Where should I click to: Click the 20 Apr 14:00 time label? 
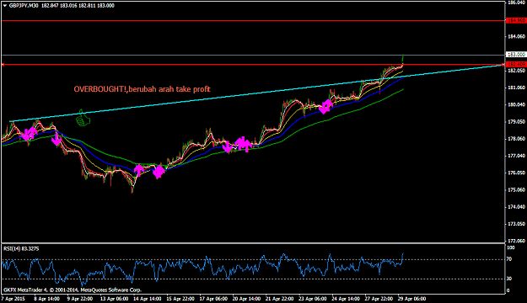point(247,299)
